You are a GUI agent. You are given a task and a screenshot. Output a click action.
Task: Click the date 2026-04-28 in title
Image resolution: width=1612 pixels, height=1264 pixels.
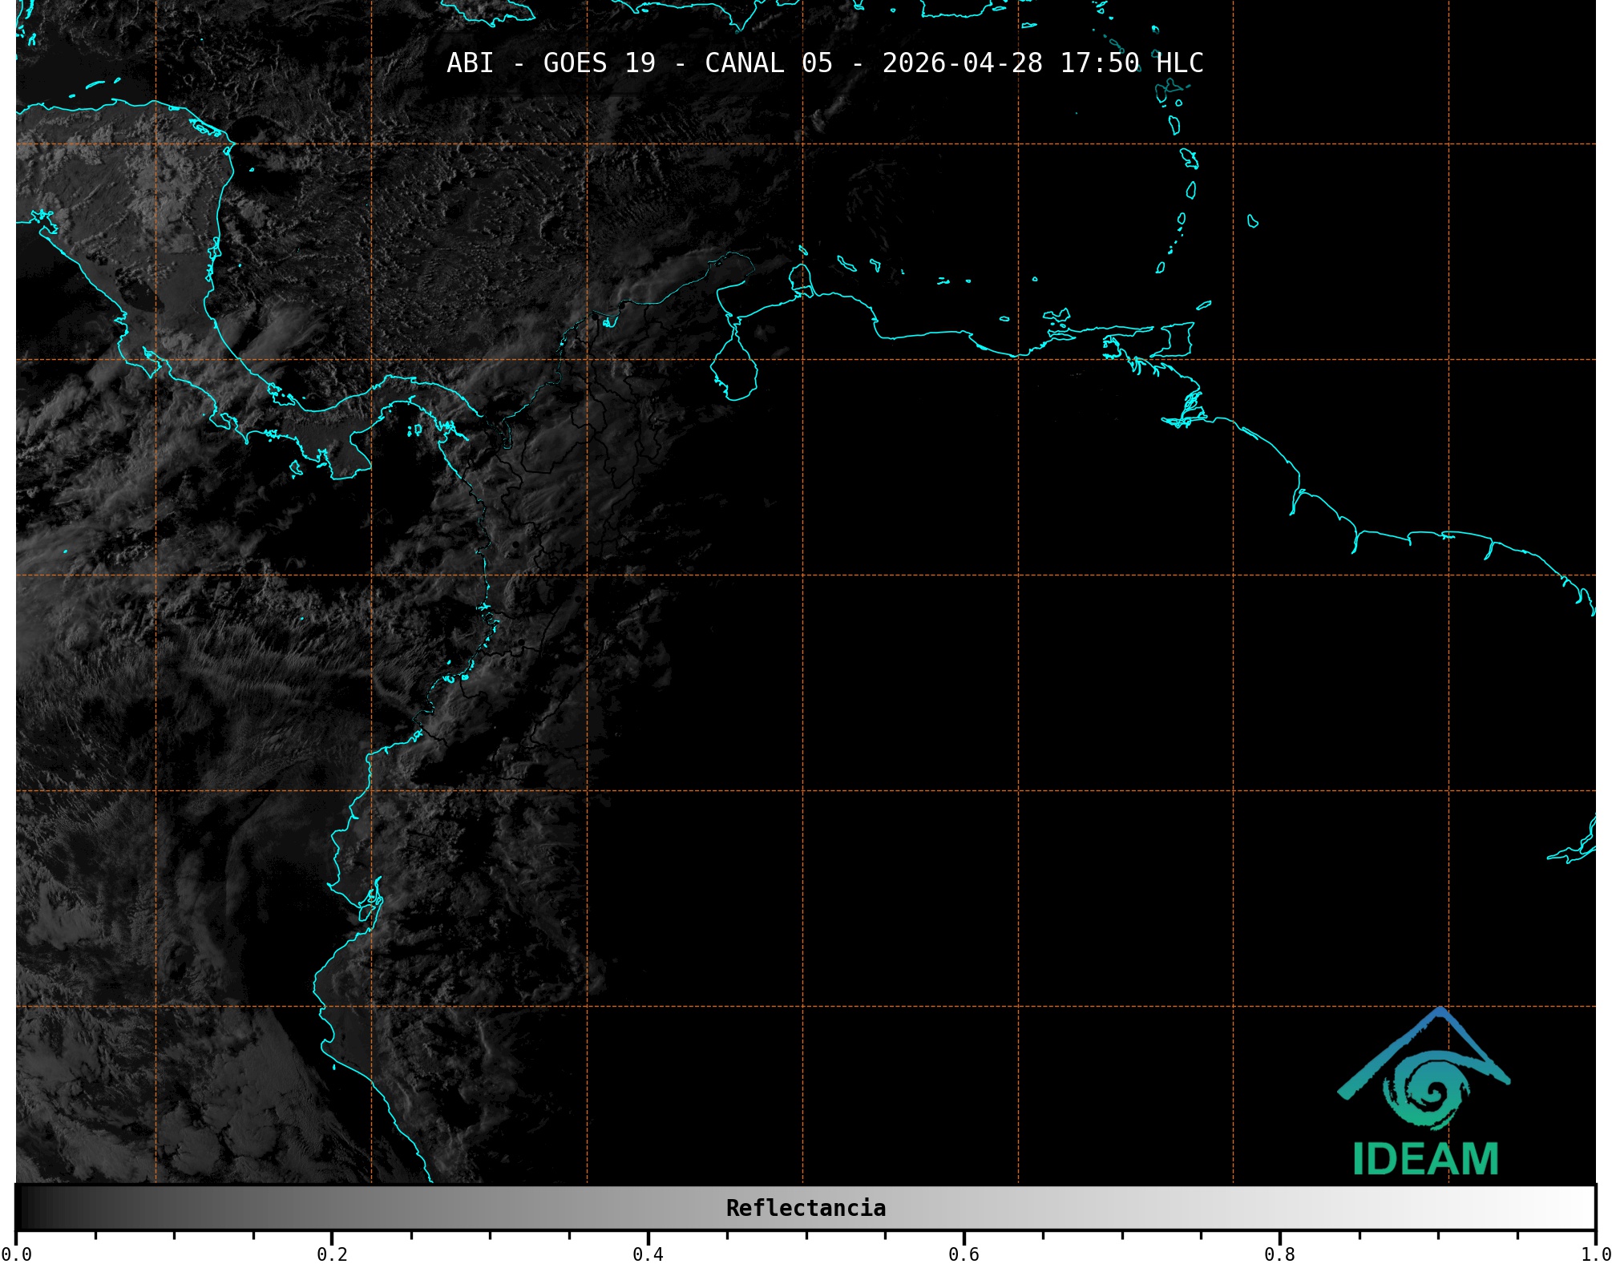tap(962, 63)
